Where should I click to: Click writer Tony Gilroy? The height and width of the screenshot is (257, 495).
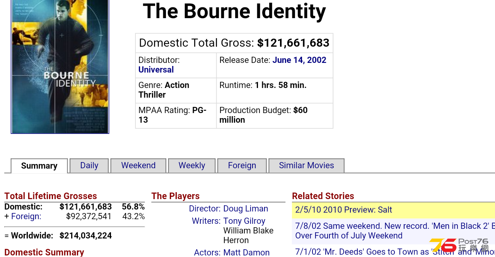(x=244, y=221)
